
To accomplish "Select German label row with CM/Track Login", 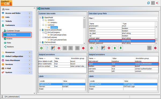I will click(x=123, y=86).
